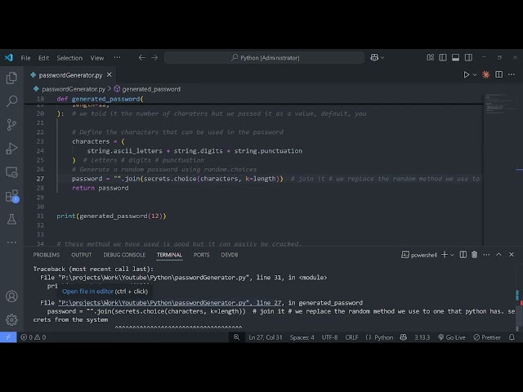
Task: Open Customize Layout icon
Action: 431,58
